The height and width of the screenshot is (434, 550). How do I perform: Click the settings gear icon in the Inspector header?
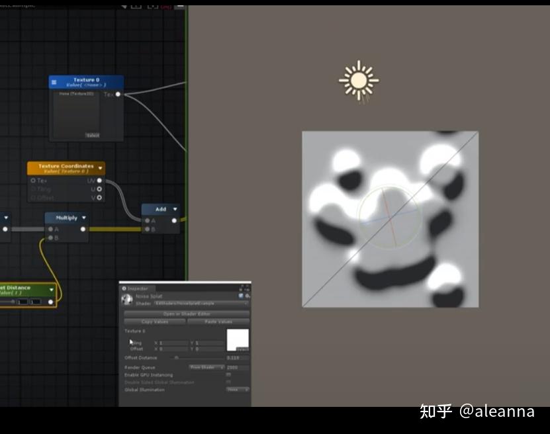(x=246, y=296)
